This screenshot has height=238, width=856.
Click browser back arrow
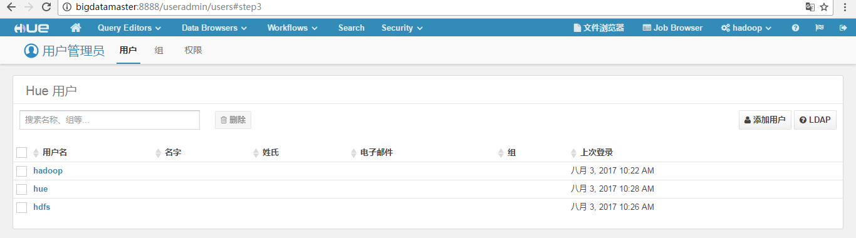[11, 8]
